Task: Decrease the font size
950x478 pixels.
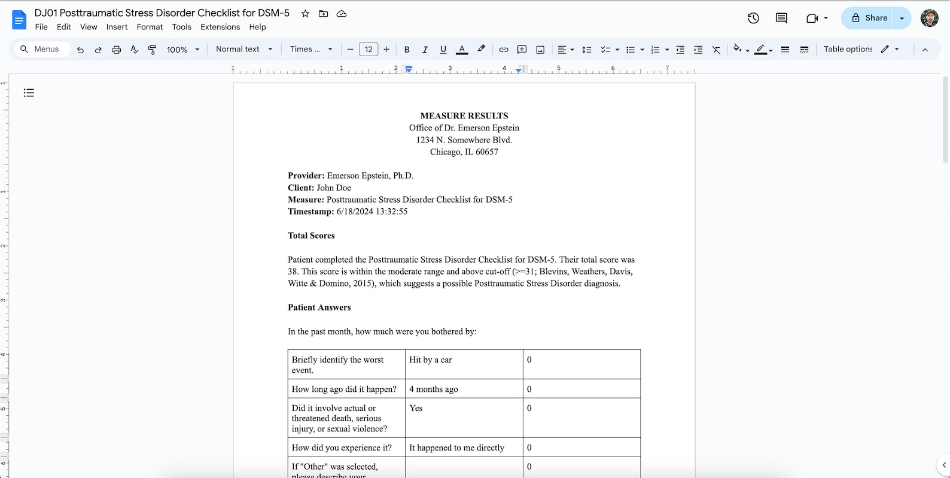Action: 351,50
